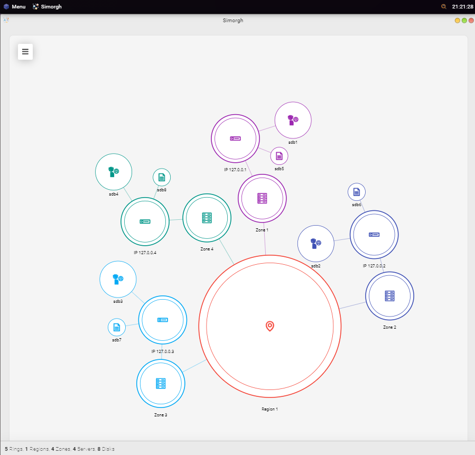
Task: Click the Region 1 location pin icon
Action: click(x=270, y=326)
